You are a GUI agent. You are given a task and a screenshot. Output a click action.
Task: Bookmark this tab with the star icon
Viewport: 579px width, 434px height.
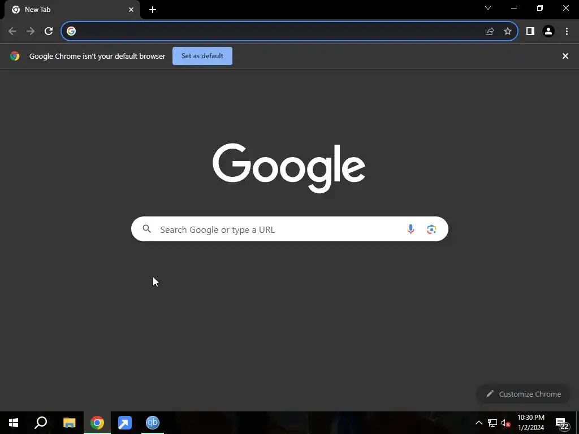tap(508, 32)
